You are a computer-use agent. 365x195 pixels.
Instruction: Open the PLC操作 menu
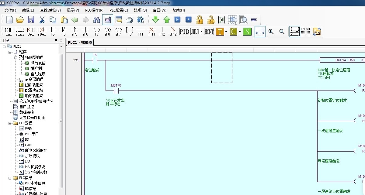[x=94, y=10]
